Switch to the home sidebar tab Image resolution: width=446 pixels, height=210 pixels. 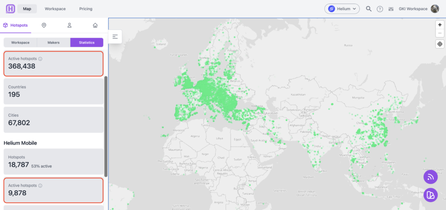click(x=95, y=25)
